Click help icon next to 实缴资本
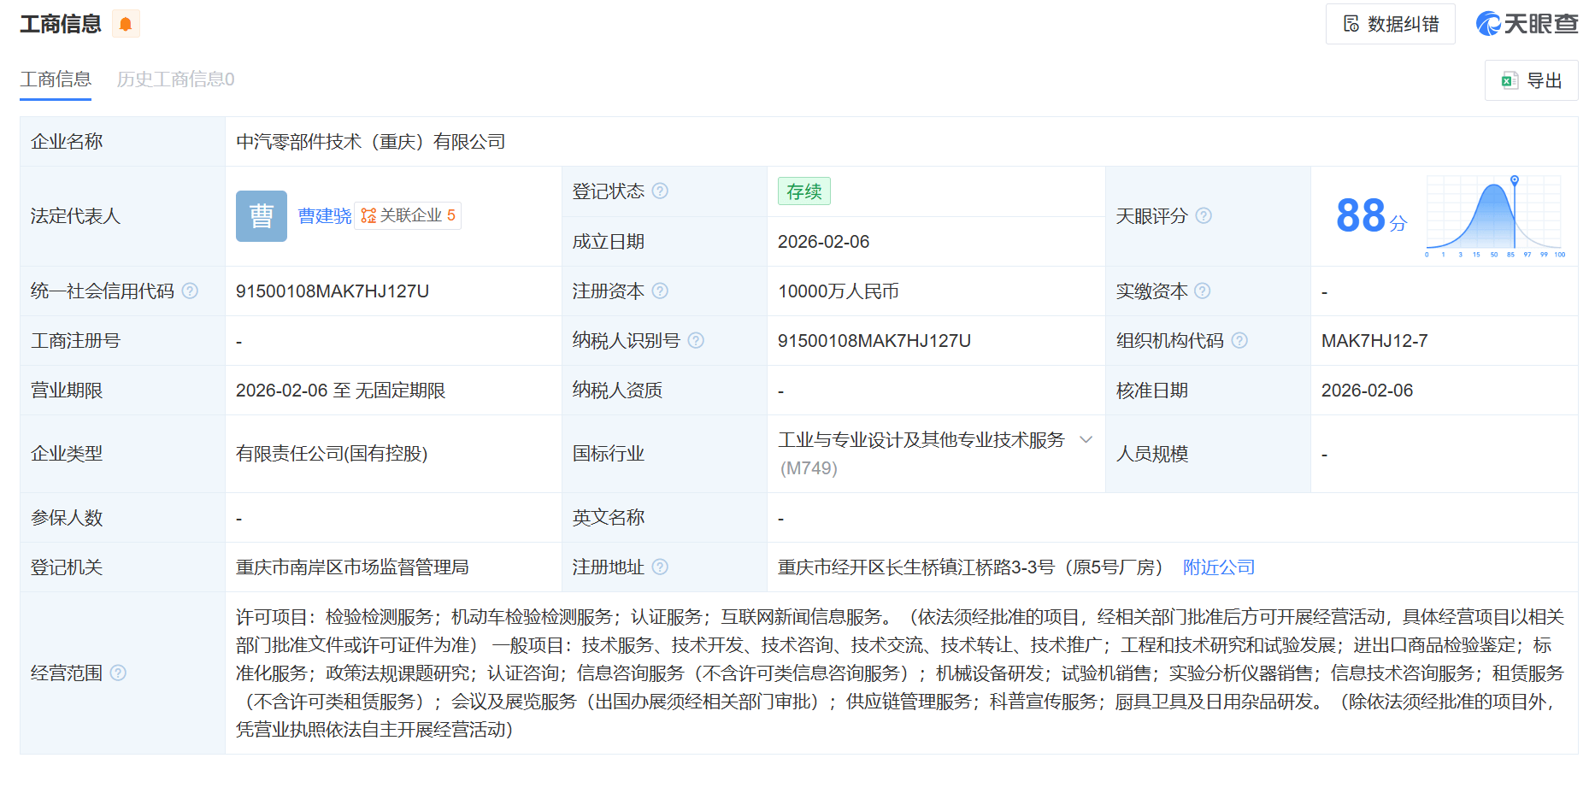 pyautogui.click(x=1203, y=291)
